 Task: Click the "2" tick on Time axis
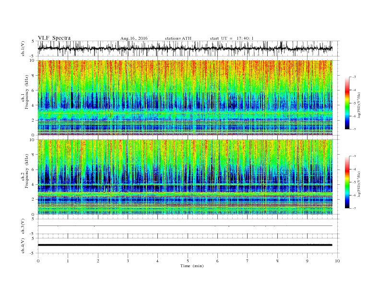click(98, 261)
